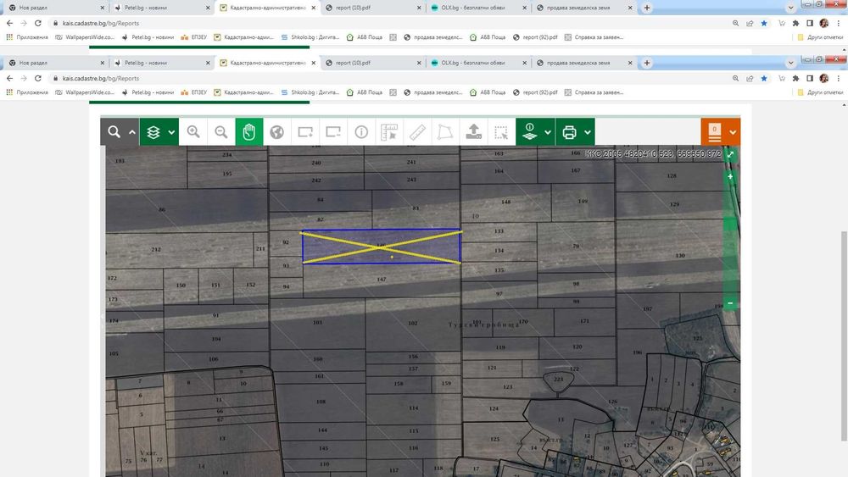
Task: Close the OLX.bg tab in lower strip
Action: pos(524,63)
